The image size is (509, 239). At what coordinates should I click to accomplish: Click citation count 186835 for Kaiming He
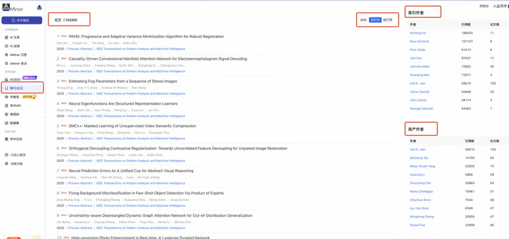(x=467, y=33)
